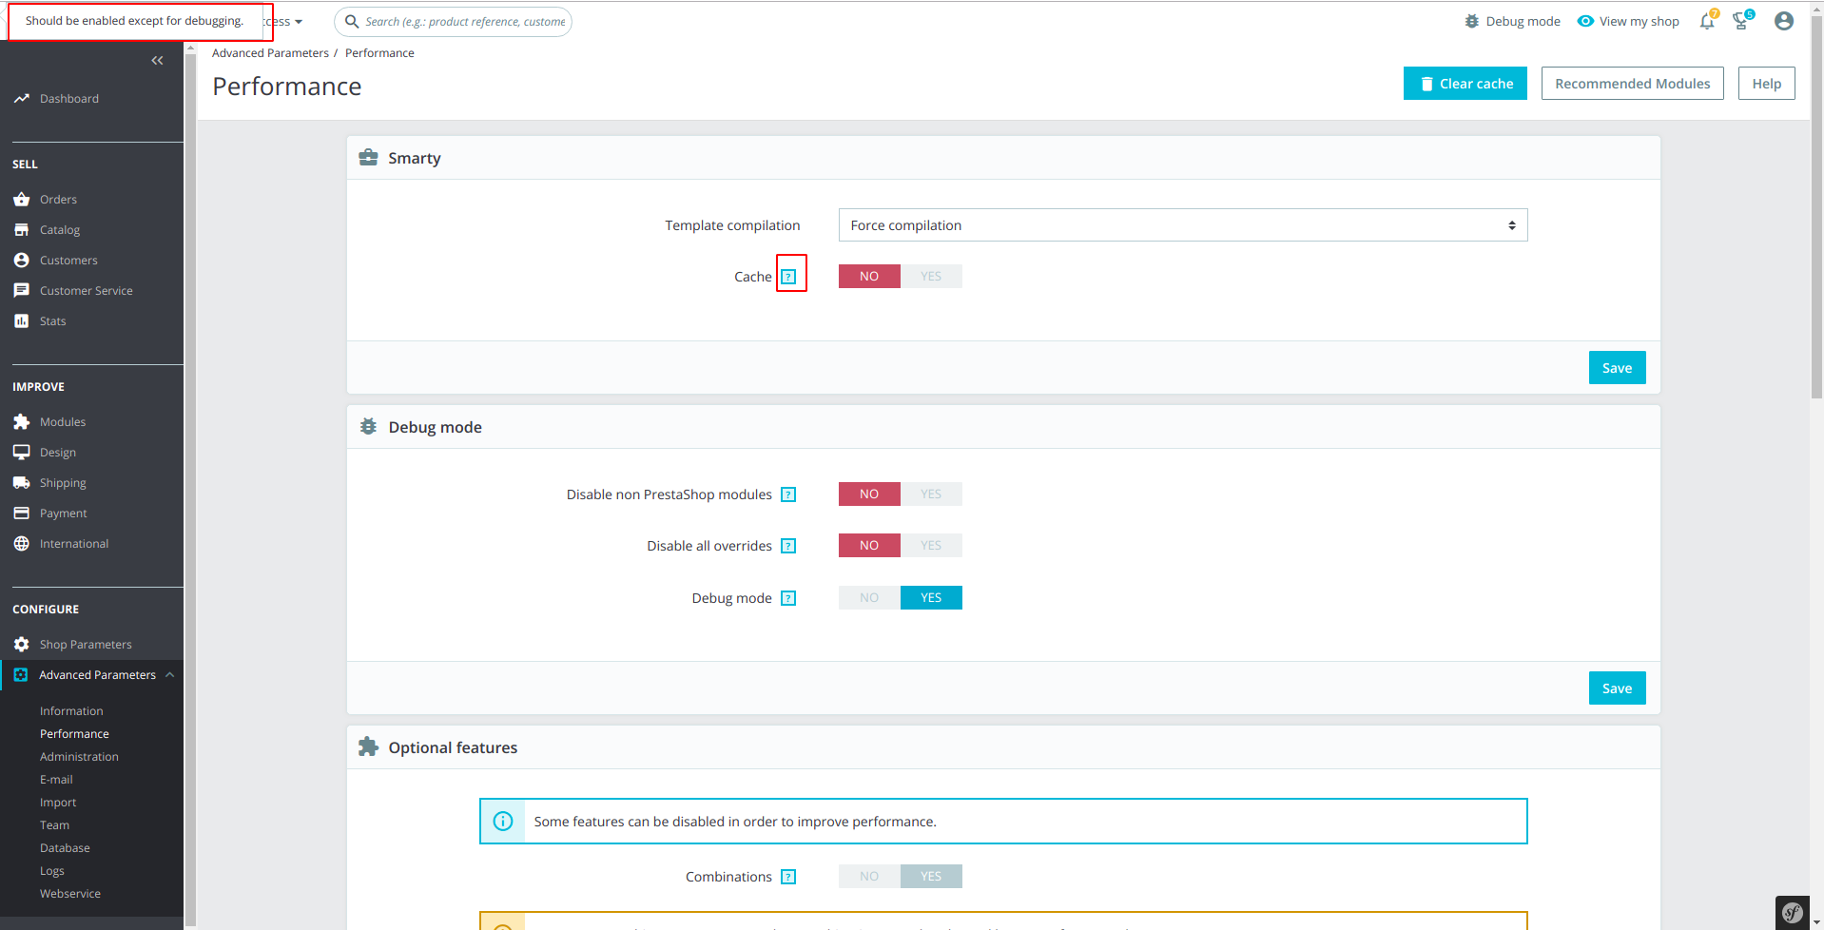Set Combinations toggle to YES
The image size is (1824, 930).
coord(931,877)
